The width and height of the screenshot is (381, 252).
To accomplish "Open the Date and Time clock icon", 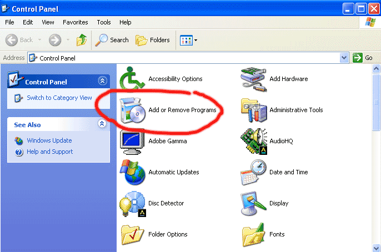I will coord(253,172).
